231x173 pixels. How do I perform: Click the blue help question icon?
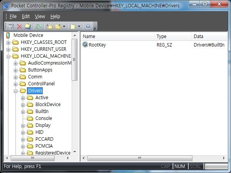88,27
